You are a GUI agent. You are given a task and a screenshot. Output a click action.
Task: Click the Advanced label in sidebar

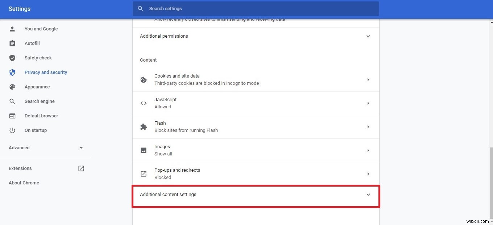[x=19, y=148]
